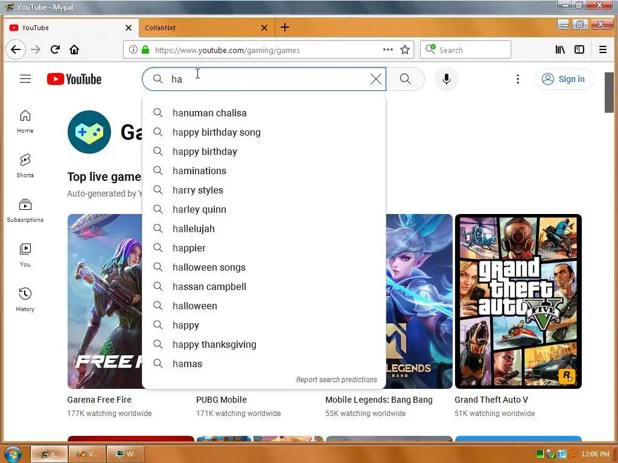Click the Sign in button
Image resolution: width=618 pixels, height=463 pixels.
click(564, 79)
